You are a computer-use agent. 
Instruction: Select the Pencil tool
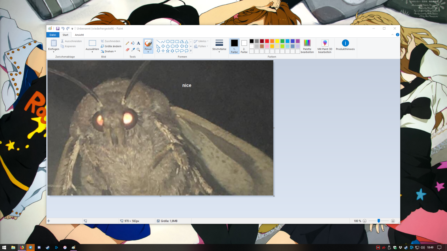point(127,43)
